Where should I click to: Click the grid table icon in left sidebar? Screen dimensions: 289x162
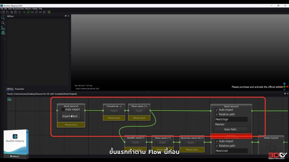pyautogui.click(x=3, y=33)
